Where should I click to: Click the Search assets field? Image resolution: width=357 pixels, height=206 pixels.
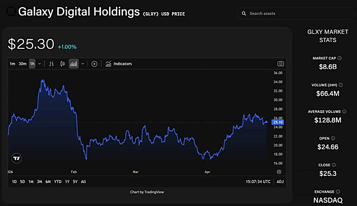[x=295, y=14]
